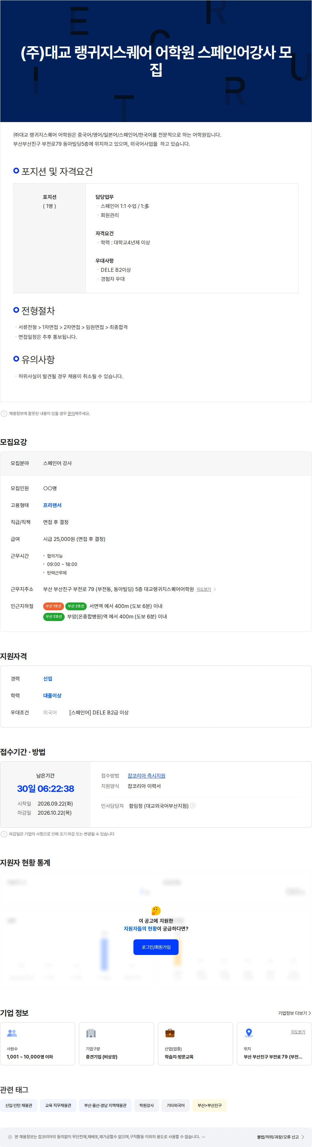The image size is (312, 1147).
Task: Click 중견기업 (비상장) company type text
Action: (x=102, y=1057)
